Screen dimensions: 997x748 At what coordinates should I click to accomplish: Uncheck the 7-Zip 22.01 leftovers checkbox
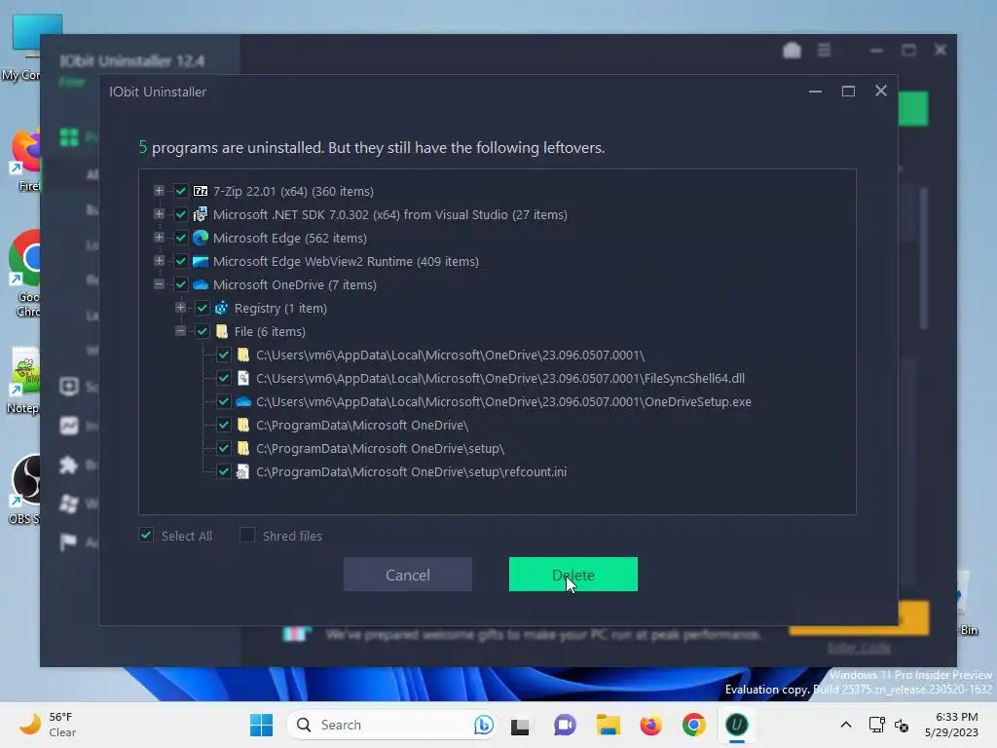[x=180, y=191]
